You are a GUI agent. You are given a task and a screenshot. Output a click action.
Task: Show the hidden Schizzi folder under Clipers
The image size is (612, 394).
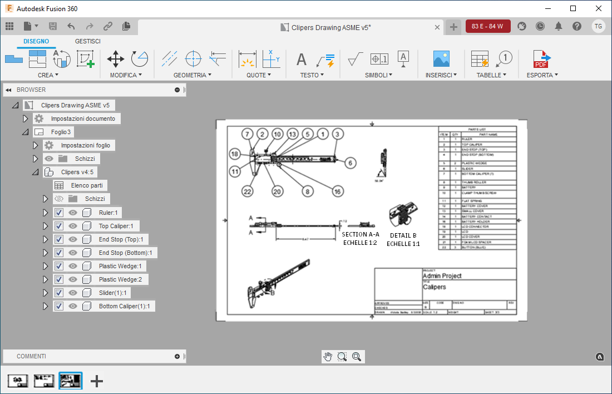point(59,199)
